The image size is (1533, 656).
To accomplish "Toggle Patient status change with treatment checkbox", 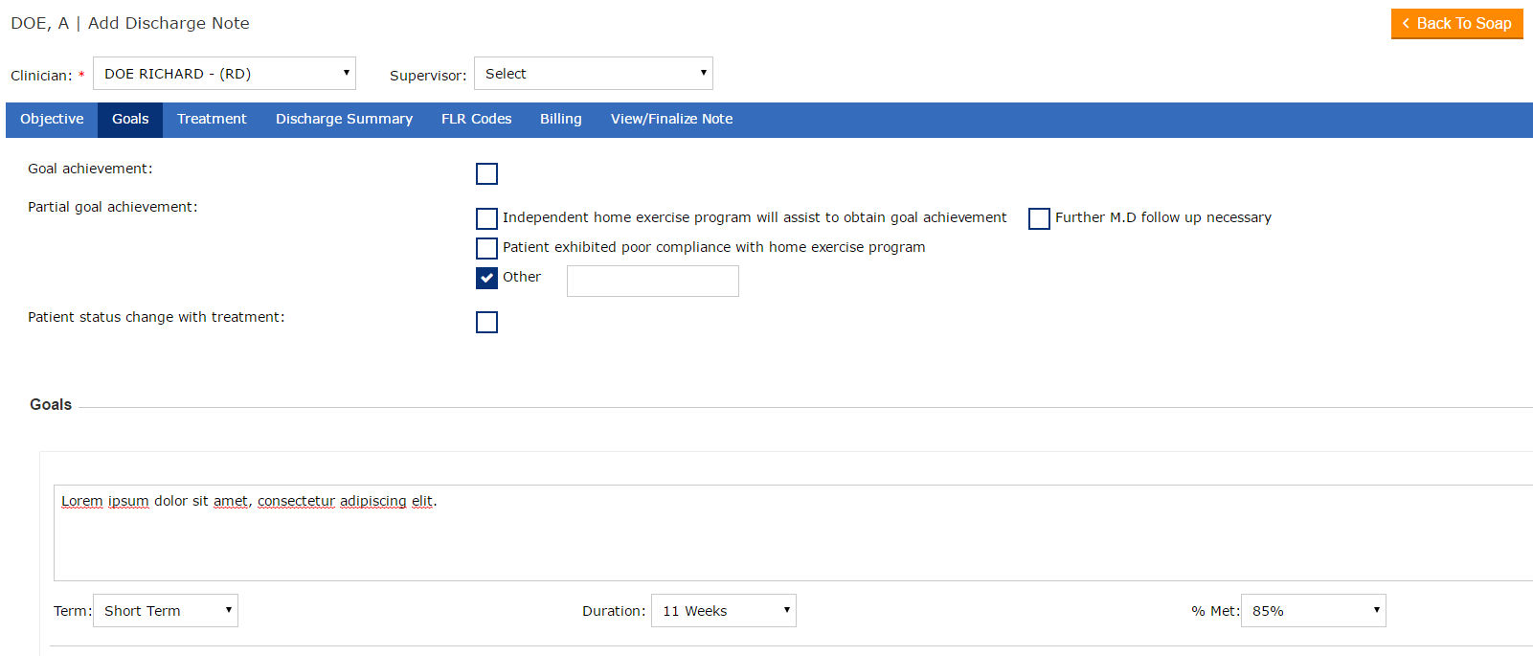I will 486,322.
